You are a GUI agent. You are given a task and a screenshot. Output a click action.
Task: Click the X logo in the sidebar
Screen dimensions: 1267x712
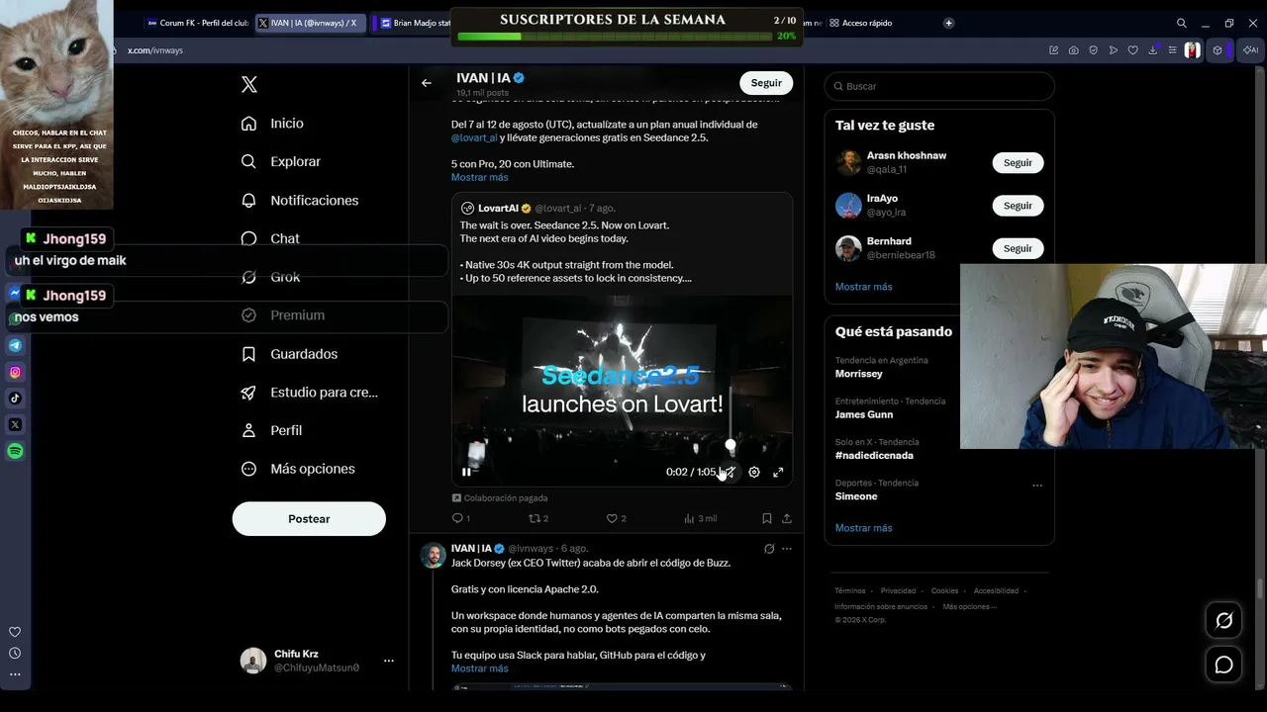249,85
